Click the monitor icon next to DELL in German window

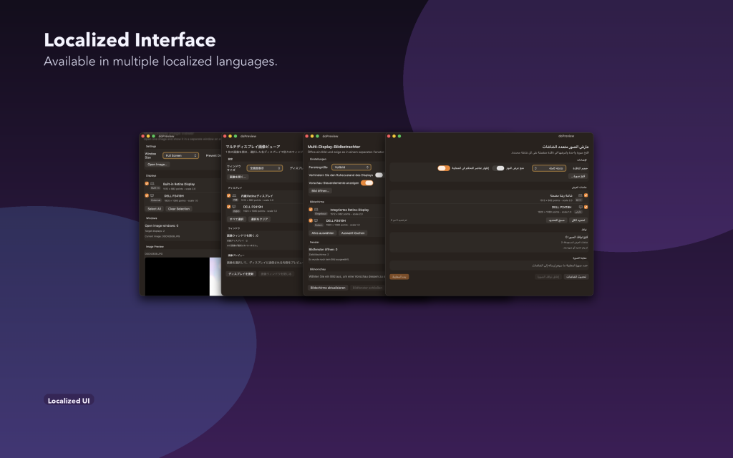[x=316, y=220]
